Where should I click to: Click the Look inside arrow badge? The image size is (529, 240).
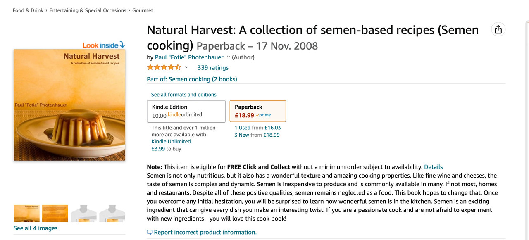coord(103,45)
